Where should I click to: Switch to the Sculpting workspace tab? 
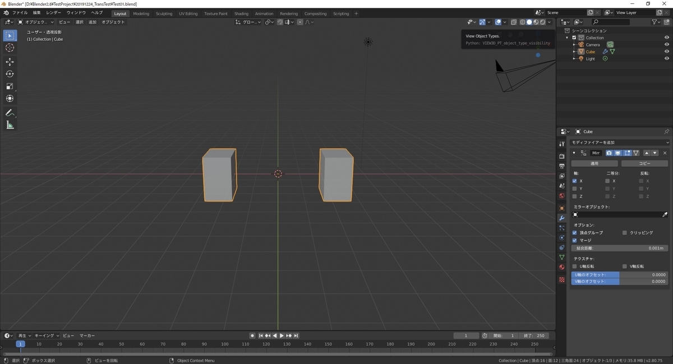click(x=164, y=13)
